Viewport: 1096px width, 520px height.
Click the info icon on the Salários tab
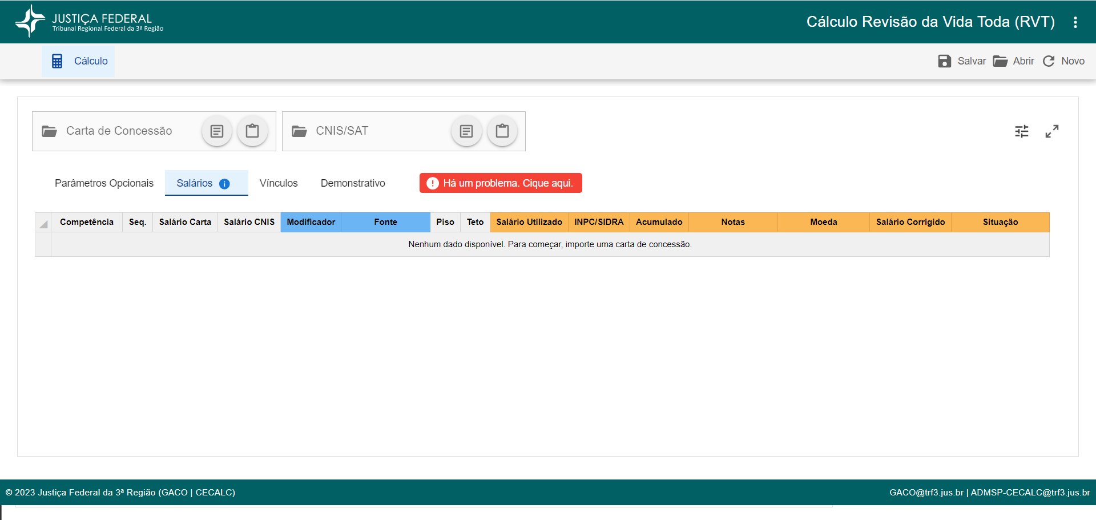(224, 184)
